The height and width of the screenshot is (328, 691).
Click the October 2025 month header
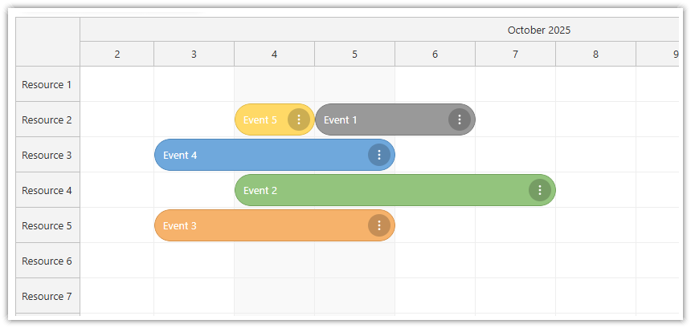click(x=538, y=30)
